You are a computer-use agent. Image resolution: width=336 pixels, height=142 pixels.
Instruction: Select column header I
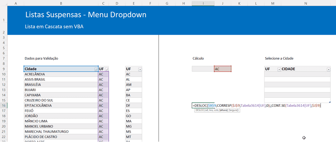203,3
